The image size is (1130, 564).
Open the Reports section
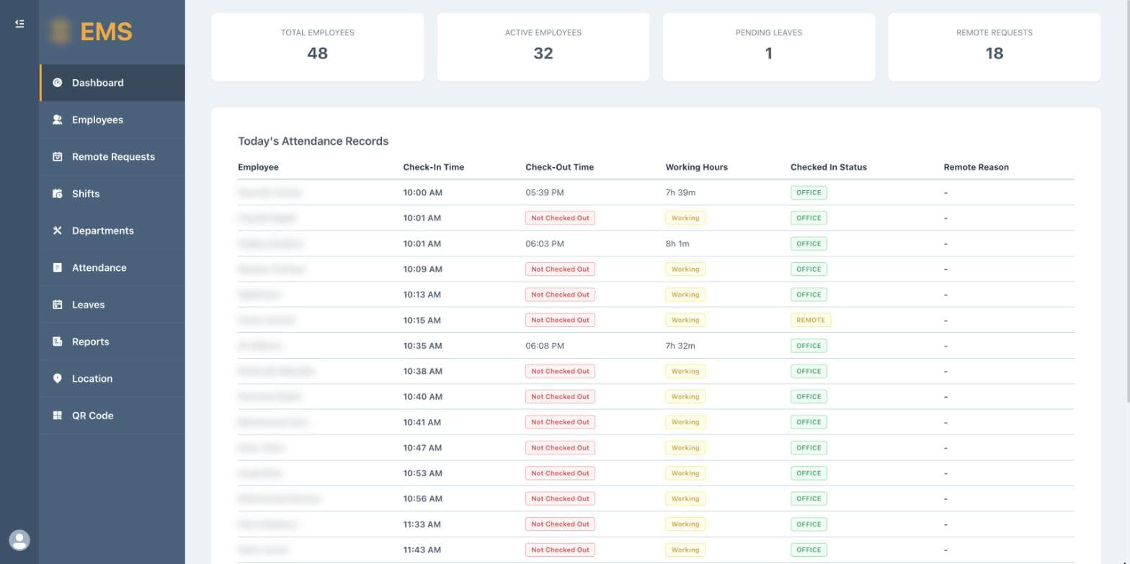click(x=112, y=341)
